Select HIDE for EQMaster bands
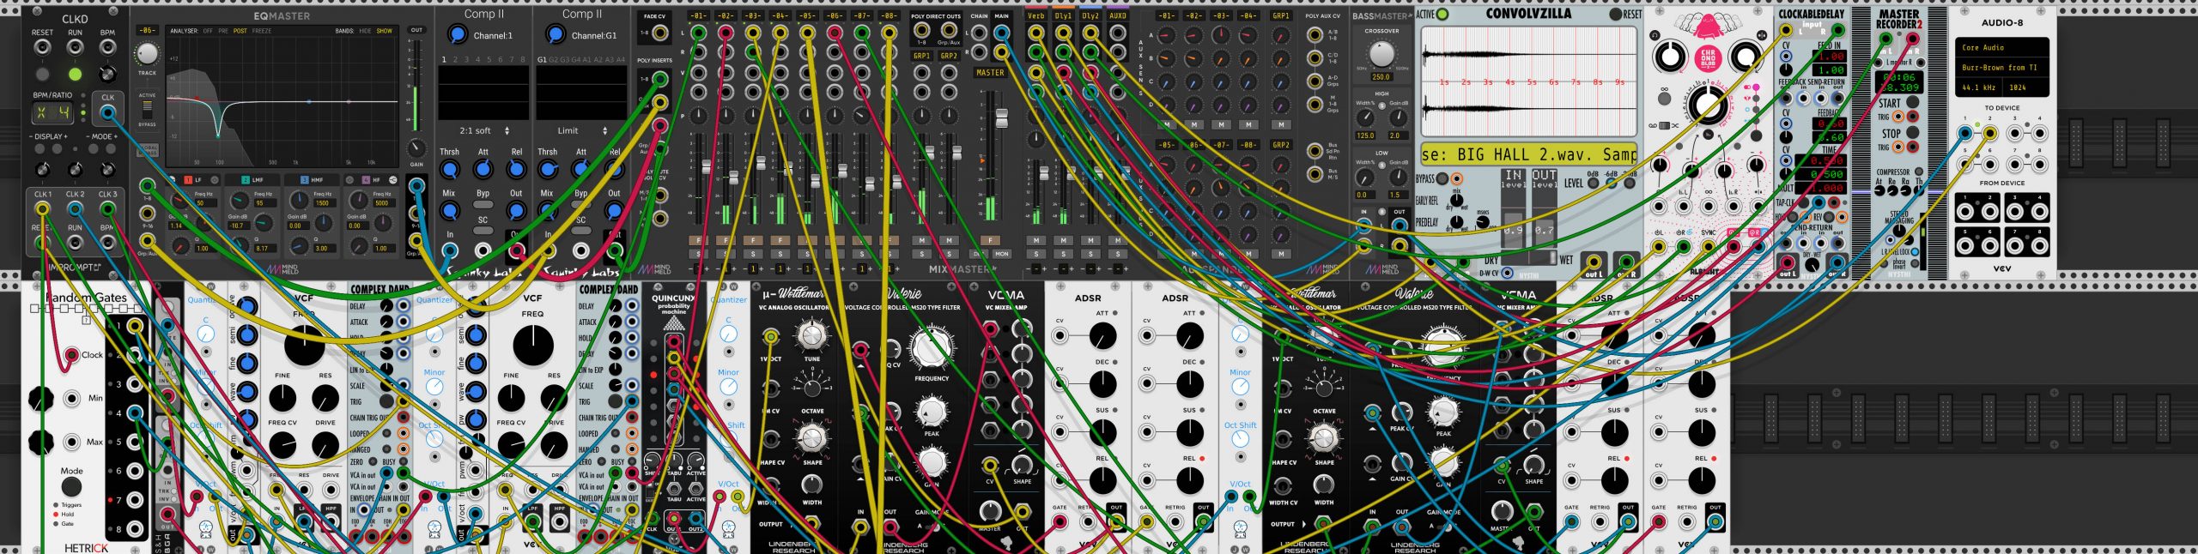This screenshot has width=2198, height=554. coord(365,31)
